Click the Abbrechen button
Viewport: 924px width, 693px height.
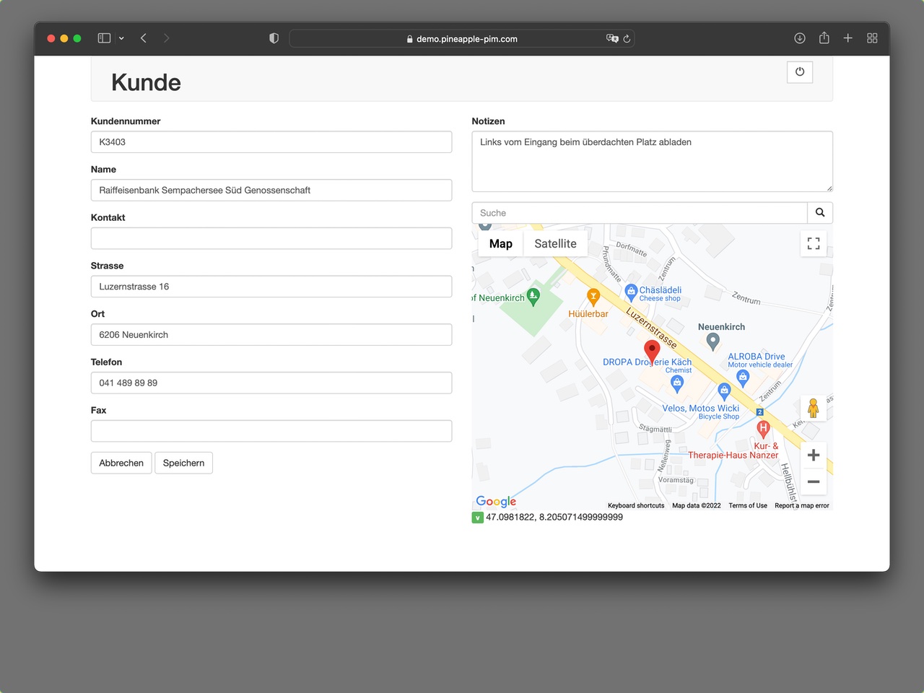[121, 463]
